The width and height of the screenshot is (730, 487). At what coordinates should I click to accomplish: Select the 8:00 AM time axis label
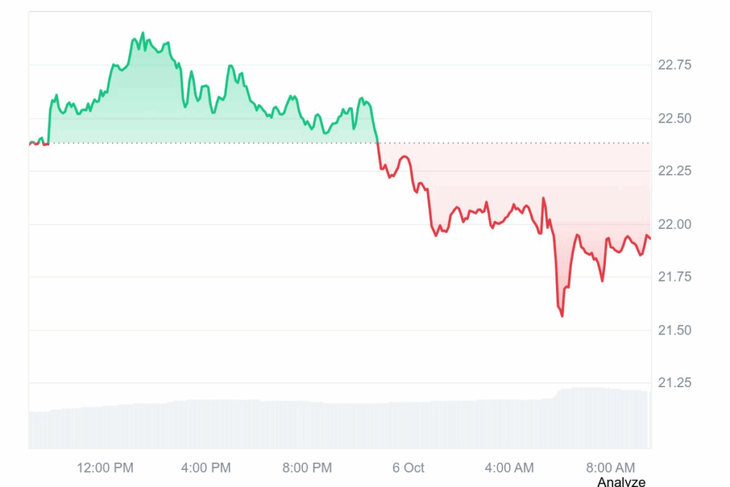(x=610, y=468)
